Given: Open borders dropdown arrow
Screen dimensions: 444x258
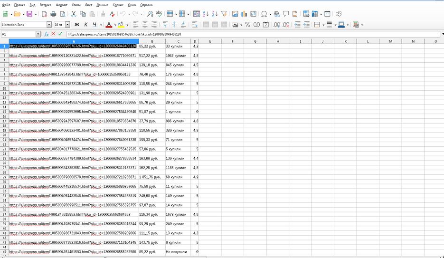Looking at the screenshot, I should pos(323,25).
